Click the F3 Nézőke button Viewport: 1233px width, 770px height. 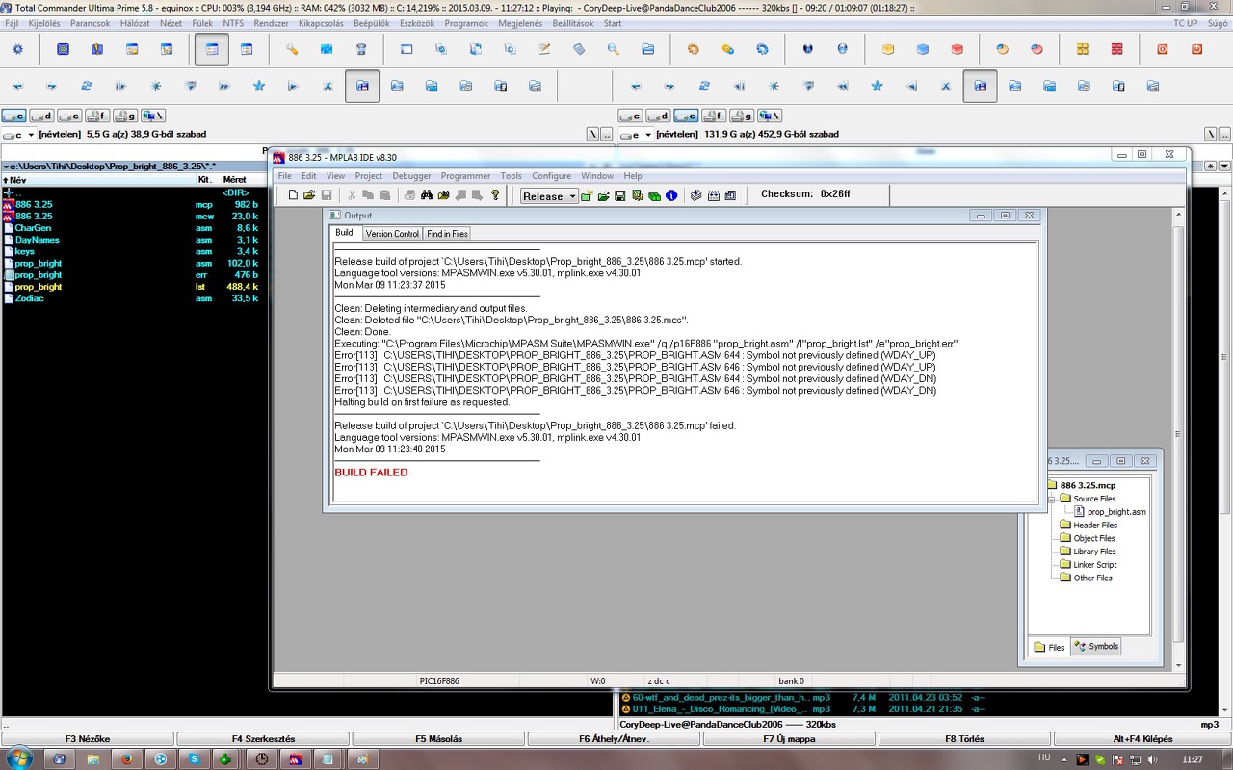(x=88, y=739)
